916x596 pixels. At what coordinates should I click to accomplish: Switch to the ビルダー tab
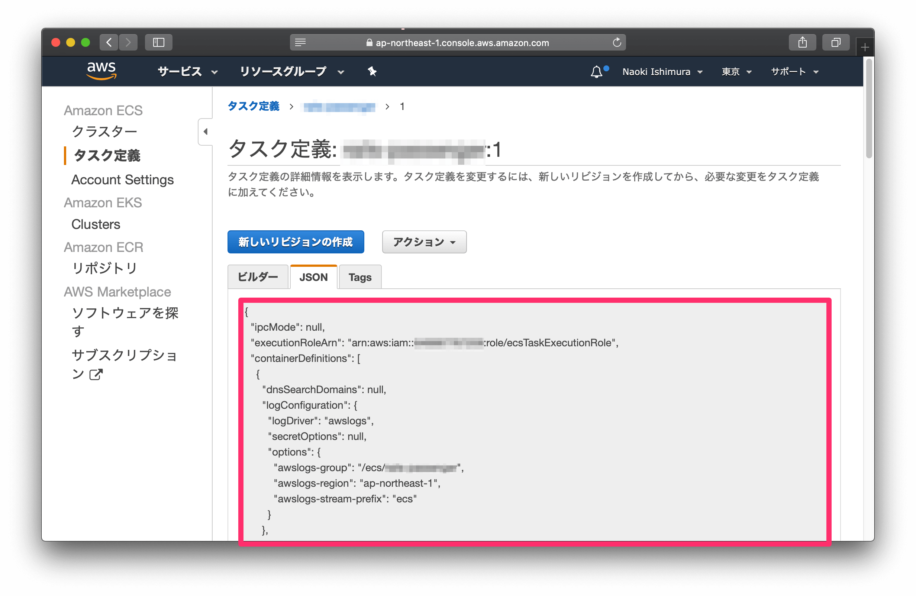(x=258, y=277)
